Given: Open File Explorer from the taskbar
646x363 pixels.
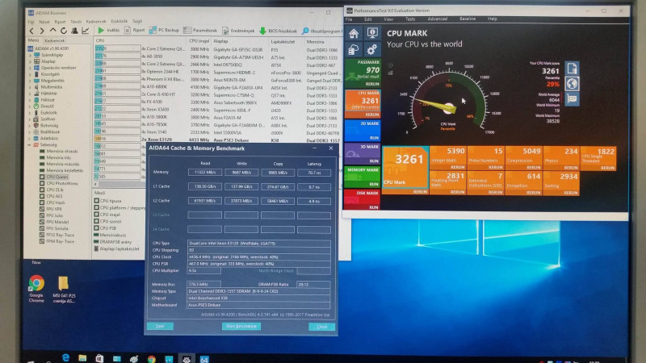Looking at the screenshot, I should point(82,358).
